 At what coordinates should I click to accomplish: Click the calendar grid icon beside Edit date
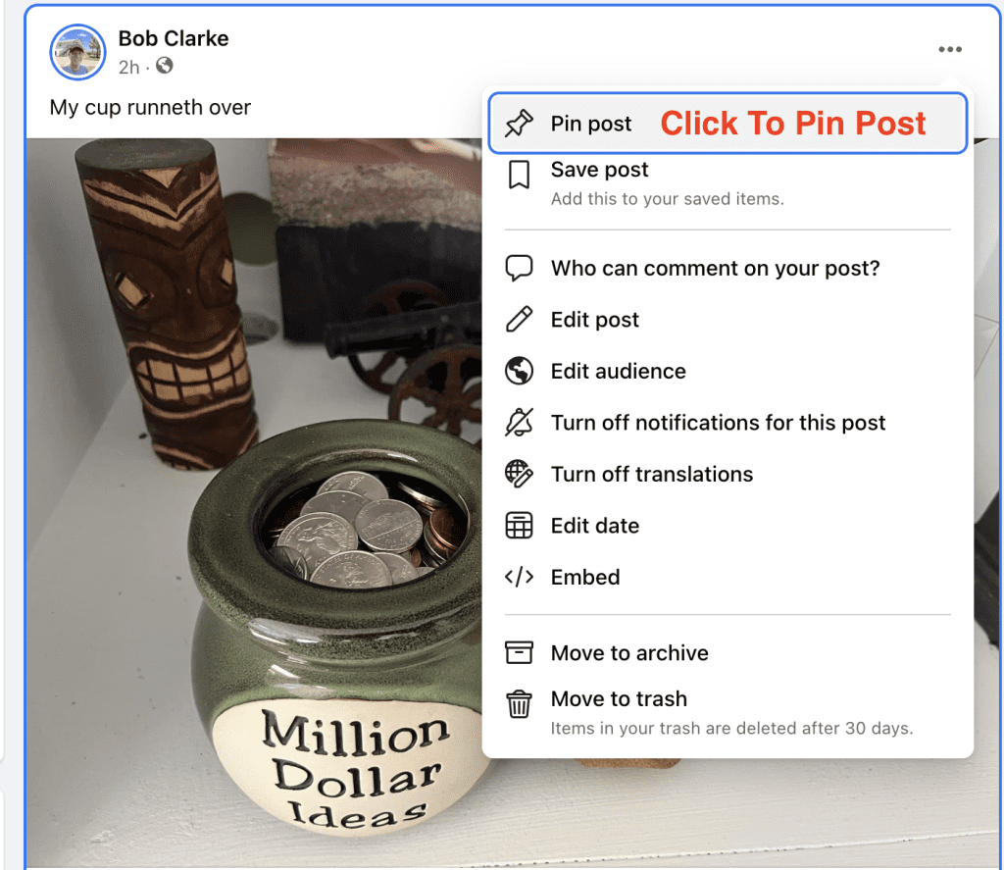click(519, 526)
